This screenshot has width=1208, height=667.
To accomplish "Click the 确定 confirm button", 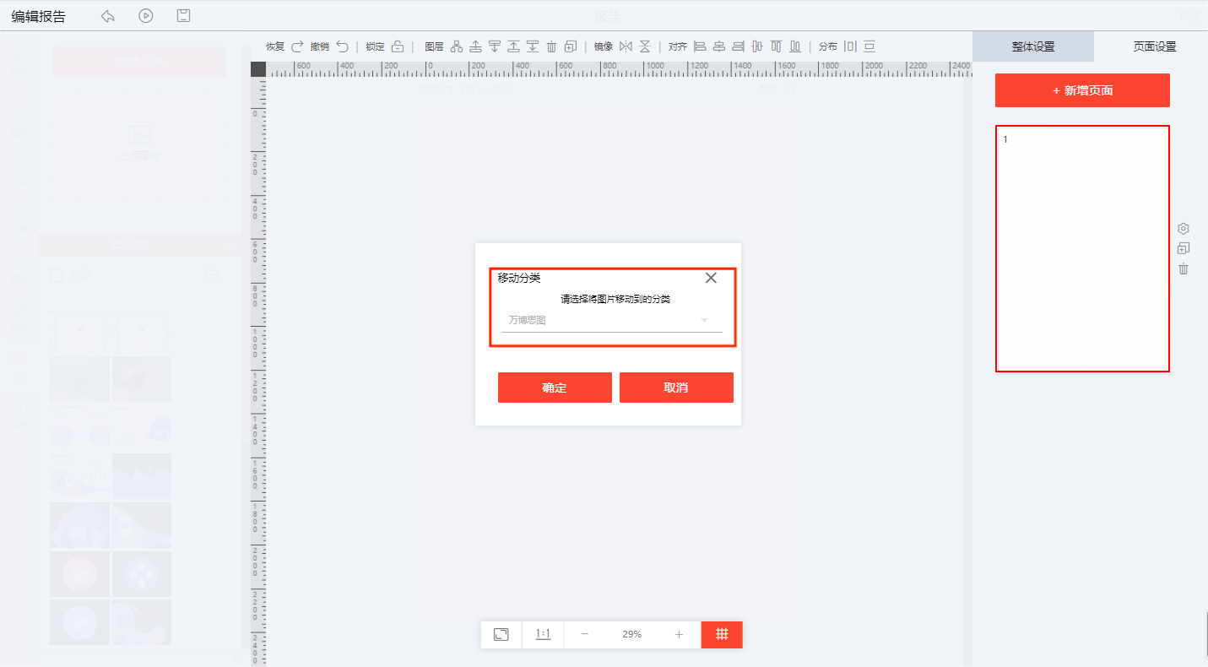I will coord(555,388).
